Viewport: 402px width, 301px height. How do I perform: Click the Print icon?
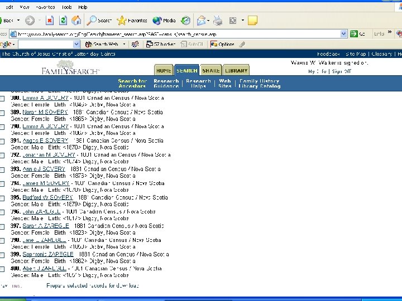(218, 21)
